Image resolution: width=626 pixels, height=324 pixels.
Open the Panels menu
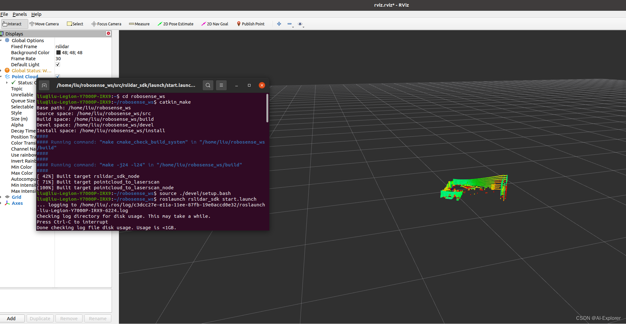[x=20, y=14]
